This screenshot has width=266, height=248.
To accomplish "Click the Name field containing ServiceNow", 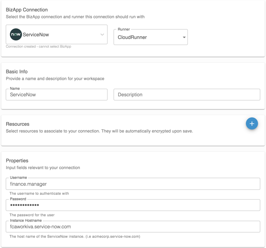I will [x=57, y=94].
